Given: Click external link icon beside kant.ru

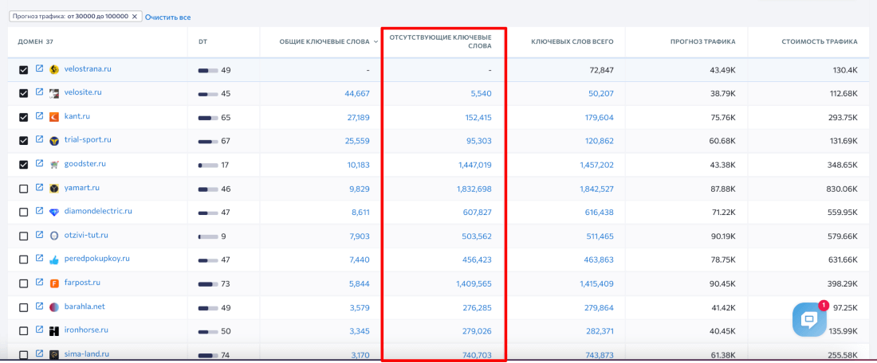Looking at the screenshot, I should click(39, 116).
